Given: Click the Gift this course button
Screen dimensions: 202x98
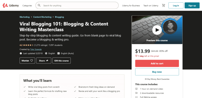Looking at the screenshot, I should [62, 61].
